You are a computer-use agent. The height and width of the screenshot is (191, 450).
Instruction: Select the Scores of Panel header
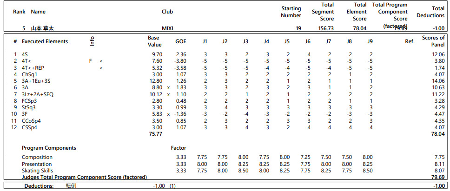tap(433, 41)
